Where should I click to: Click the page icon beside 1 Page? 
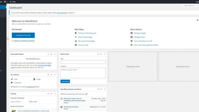[34, 79]
